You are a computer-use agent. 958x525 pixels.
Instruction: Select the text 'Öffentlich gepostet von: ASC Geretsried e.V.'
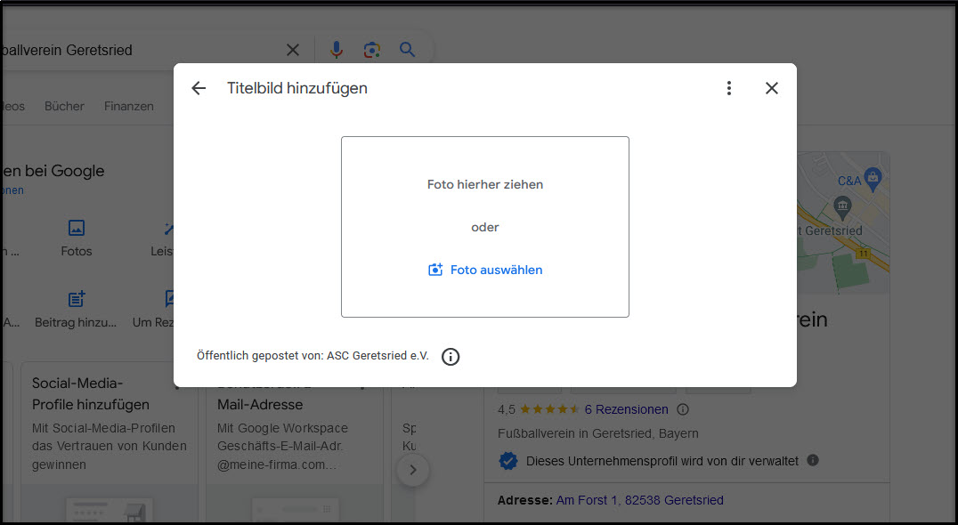(313, 356)
